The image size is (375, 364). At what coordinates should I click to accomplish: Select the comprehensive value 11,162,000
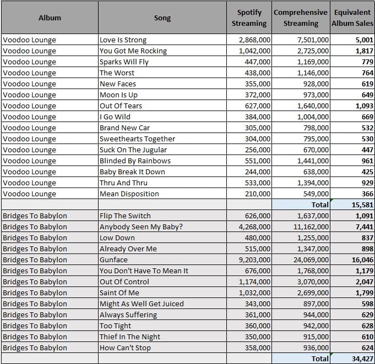pos(301,227)
